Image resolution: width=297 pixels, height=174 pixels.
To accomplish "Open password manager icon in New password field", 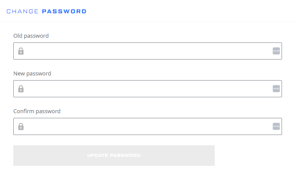I will (276, 89).
